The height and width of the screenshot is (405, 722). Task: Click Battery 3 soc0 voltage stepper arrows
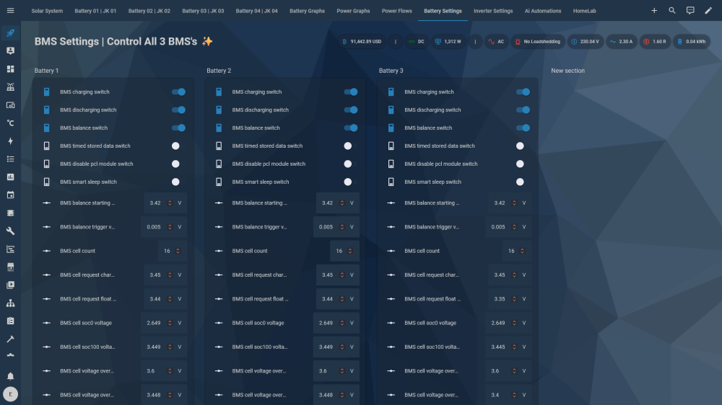[514, 323]
